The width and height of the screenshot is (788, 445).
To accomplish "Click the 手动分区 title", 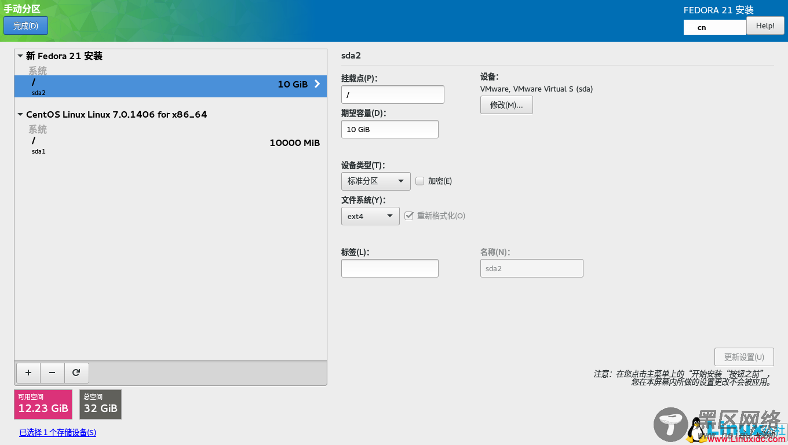I will click(x=21, y=9).
